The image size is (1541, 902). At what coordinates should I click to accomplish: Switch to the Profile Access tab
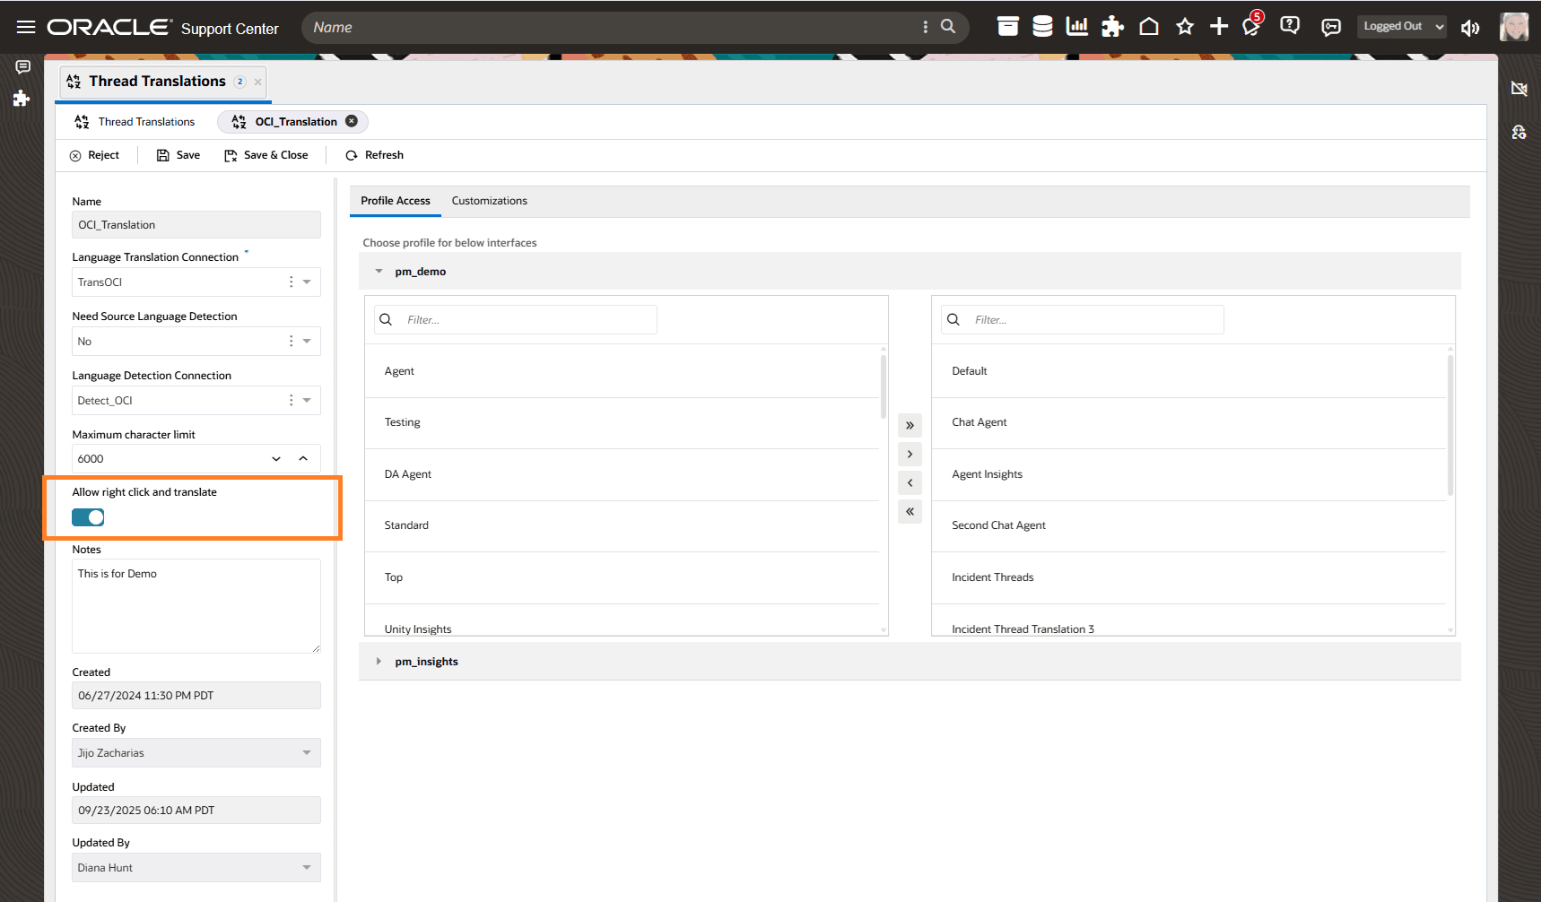(396, 201)
